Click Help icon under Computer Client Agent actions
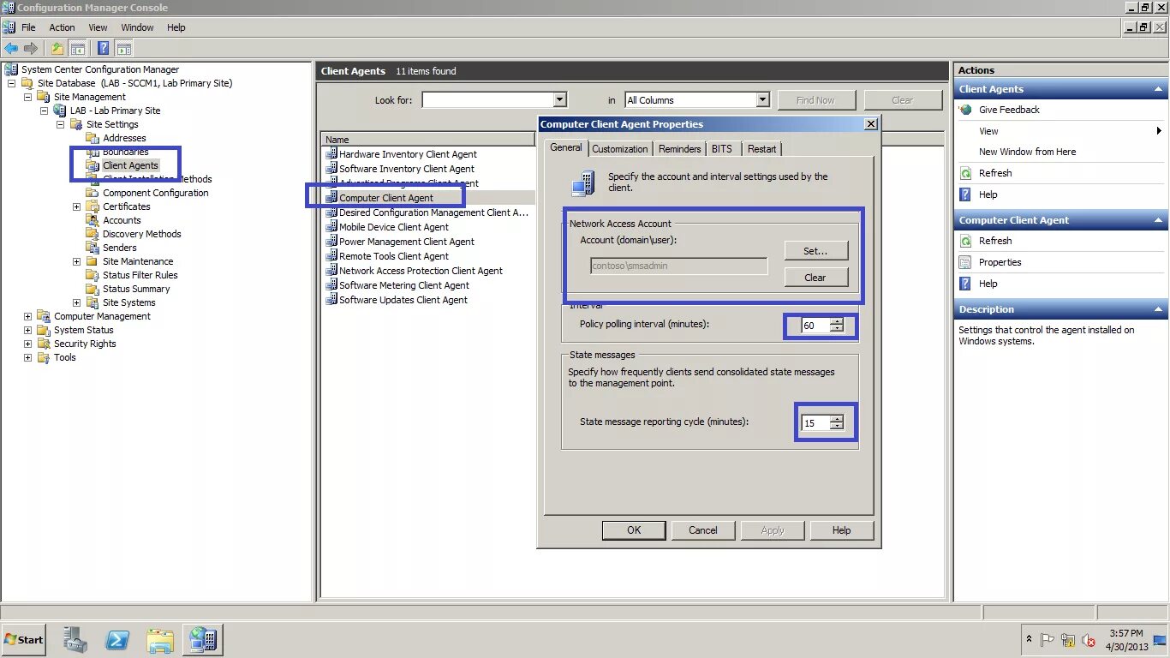 (x=965, y=284)
